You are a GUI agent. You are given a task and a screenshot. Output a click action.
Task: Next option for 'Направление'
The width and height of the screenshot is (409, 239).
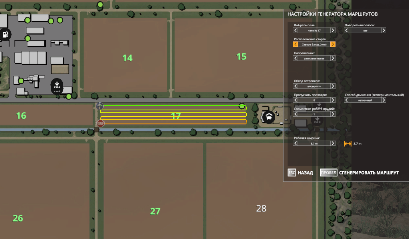(x=333, y=58)
